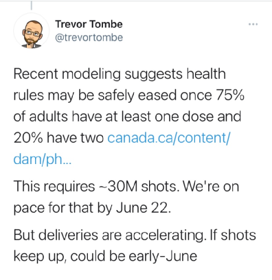
Task: Click the truncated dam/ph... link portion
Action: point(43,159)
